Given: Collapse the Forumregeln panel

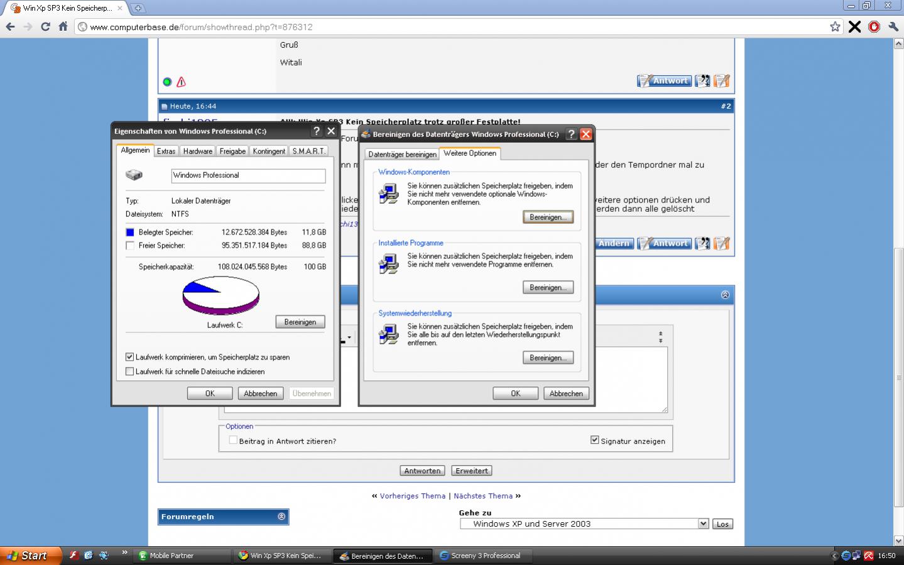Looking at the screenshot, I should click(x=281, y=517).
